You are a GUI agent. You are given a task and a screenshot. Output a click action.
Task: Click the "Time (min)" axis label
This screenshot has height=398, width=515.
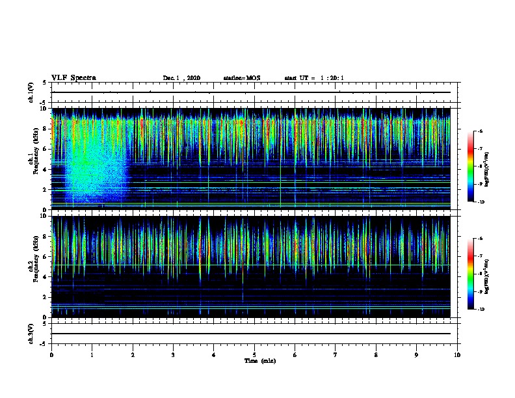260,361
